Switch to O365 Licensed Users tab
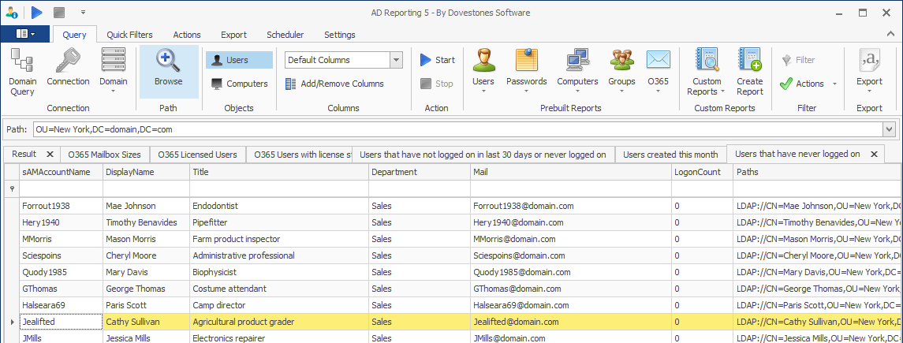Screen dimensions: 903x343 197,155
